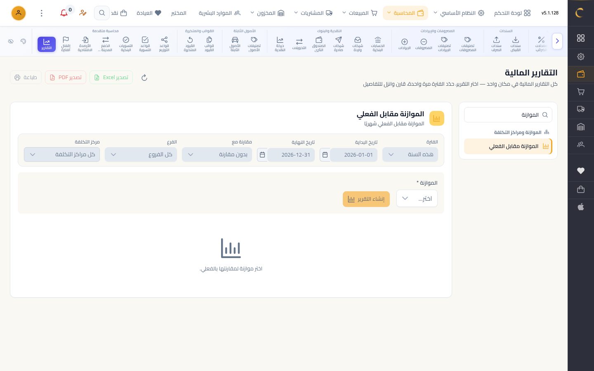
Task: Open الصندوق النثري petty cash
Action: 319,44
